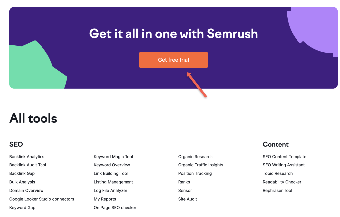Select Organic Research
This screenshot has width=340, height=217.
195,156
